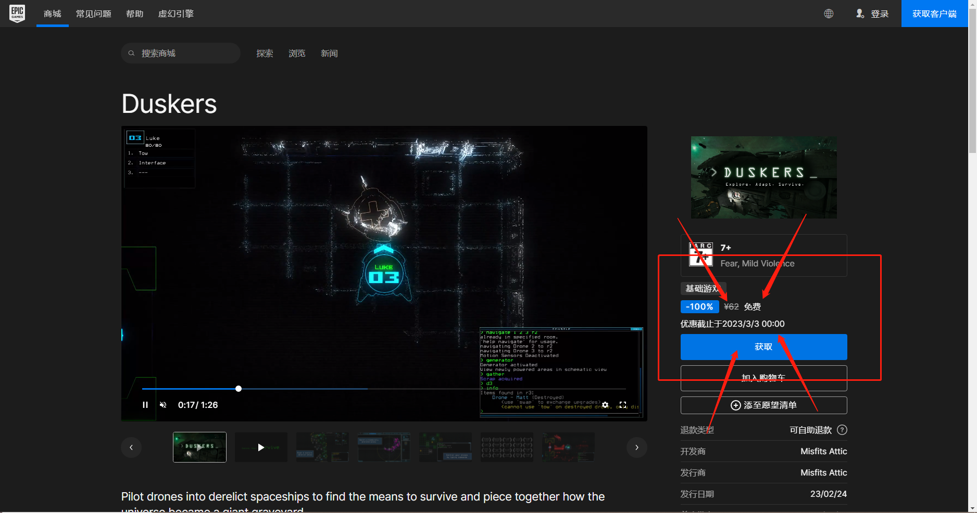Pause the Duskers trailer video

[x=145, y=405]
